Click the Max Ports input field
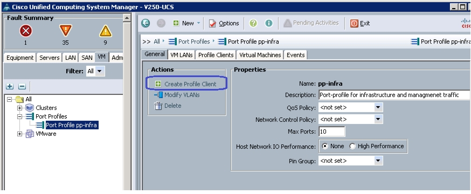 click(x=331, y=131)
